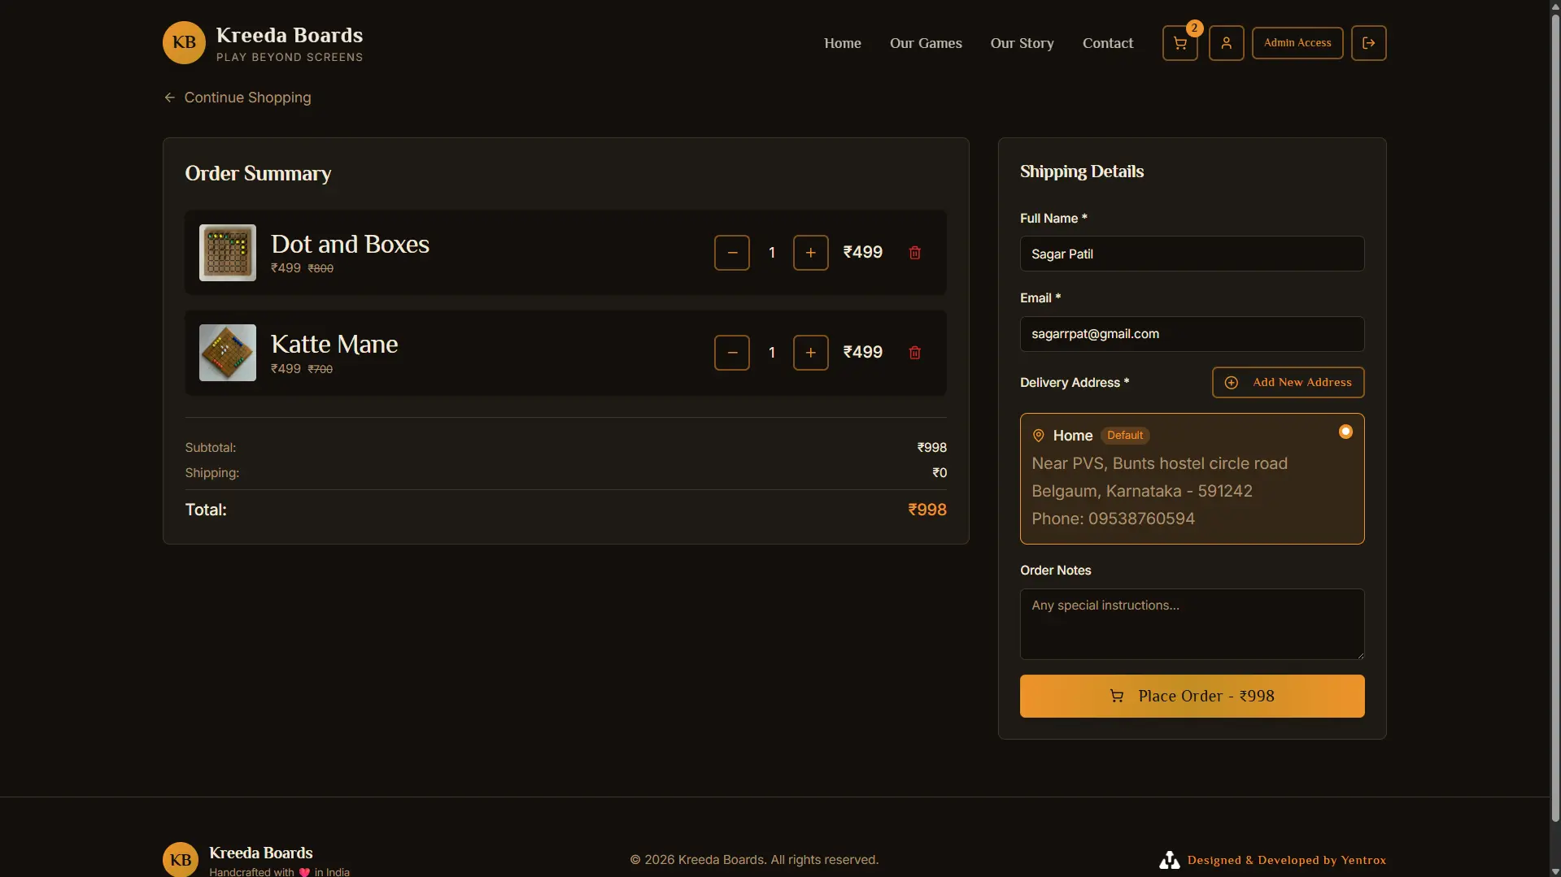Click inside the Order Notes text area
The height and width of the screenshot is (877, 1561).
[x=1191, y=624]
